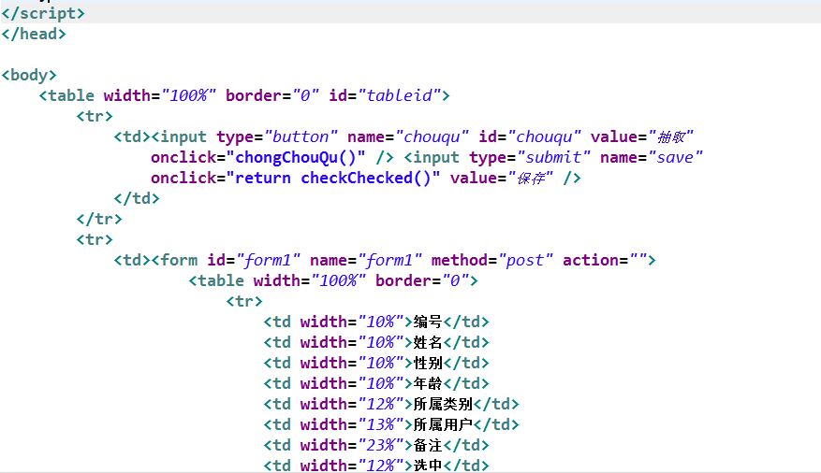Click the 性别 table cell text
This screenshot has width=821, height=473.
click(x=428, y=363)
